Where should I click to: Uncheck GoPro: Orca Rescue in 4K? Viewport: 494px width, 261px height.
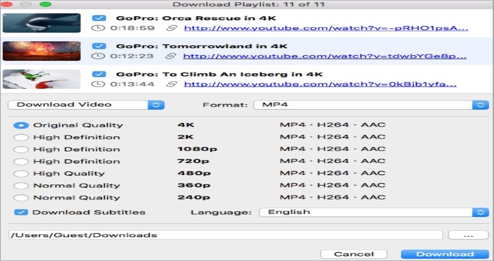[99, 18]
